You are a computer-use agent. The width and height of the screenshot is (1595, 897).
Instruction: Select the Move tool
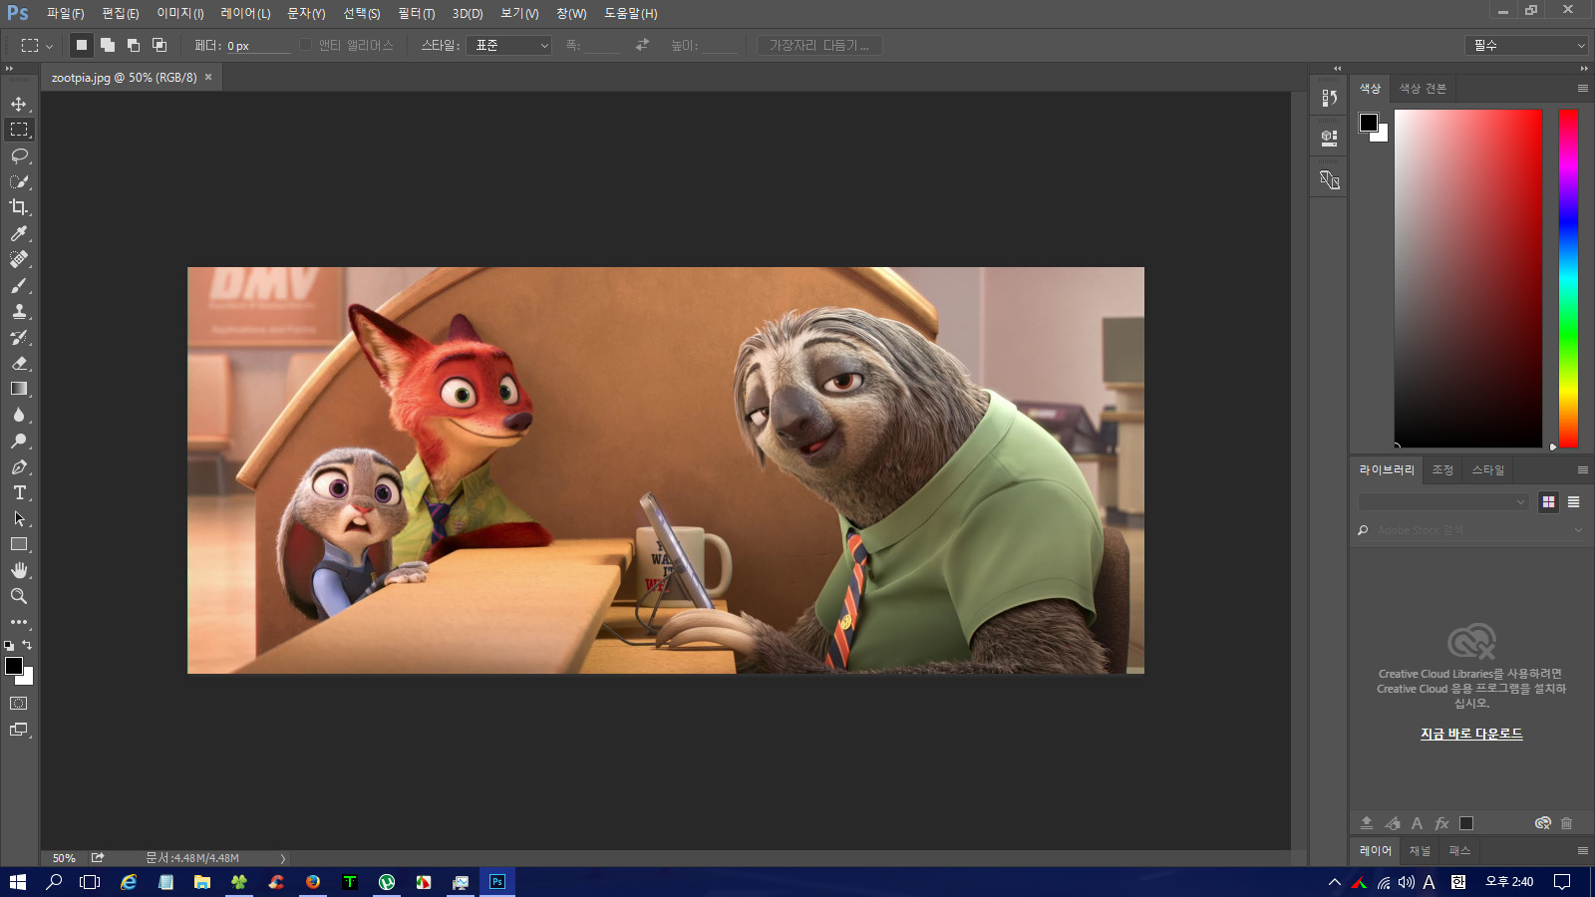click(19, 104)
